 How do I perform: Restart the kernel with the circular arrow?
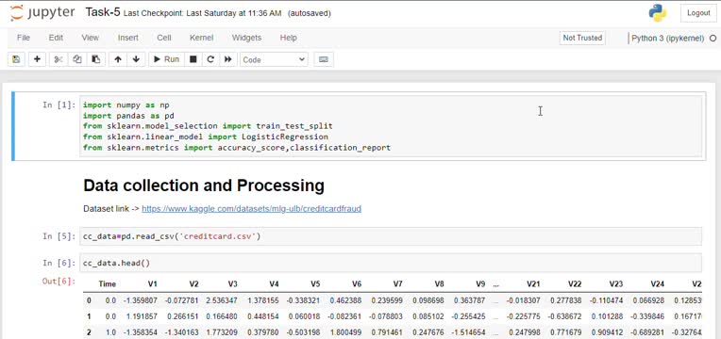210,59
